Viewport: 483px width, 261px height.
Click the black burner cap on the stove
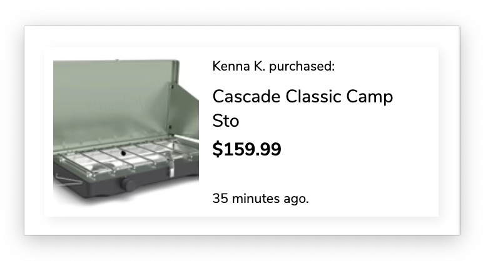(x=123, y=152)
